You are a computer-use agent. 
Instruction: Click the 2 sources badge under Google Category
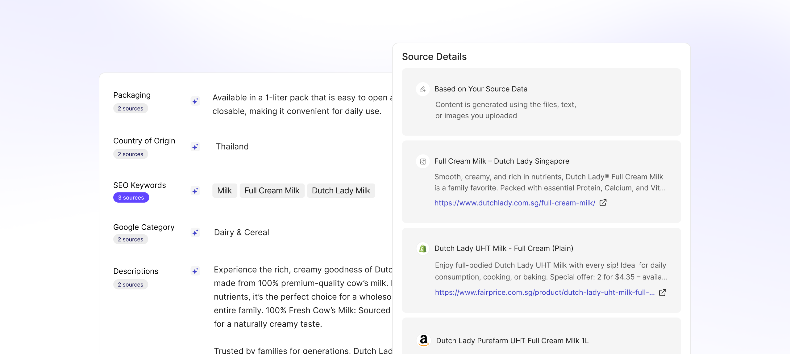coord(131,239)
